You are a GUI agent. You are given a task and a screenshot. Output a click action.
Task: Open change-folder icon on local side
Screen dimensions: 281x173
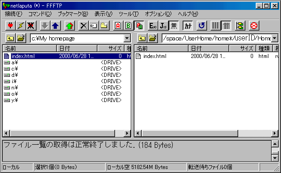[21, 38]
